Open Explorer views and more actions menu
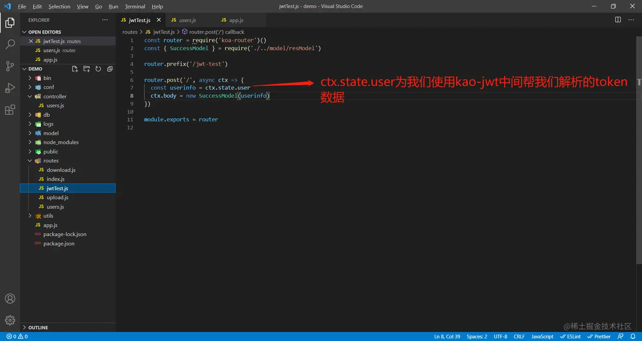The height and width of the screenshot is (341, 642). pos(105,20)
